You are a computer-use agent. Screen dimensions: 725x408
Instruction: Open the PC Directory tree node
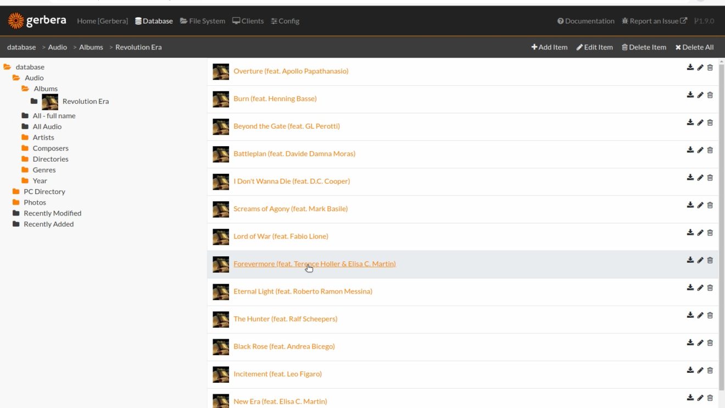(44, 191)
